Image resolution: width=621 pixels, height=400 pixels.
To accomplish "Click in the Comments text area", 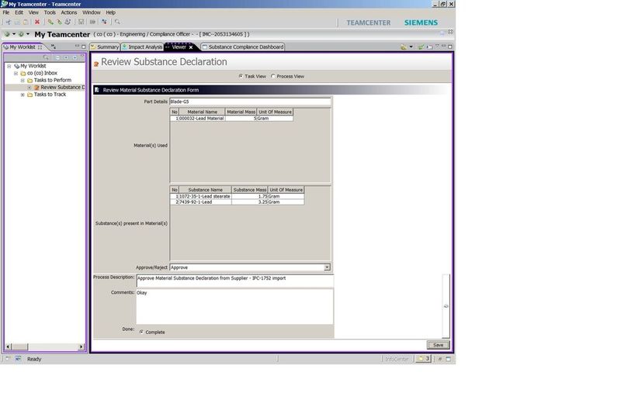I will (x=234, y=307).
